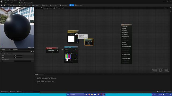Viewport: 172px width, 96px height.
Task: Toggle the Home toolbar button
Action: (x=21, y=5)
